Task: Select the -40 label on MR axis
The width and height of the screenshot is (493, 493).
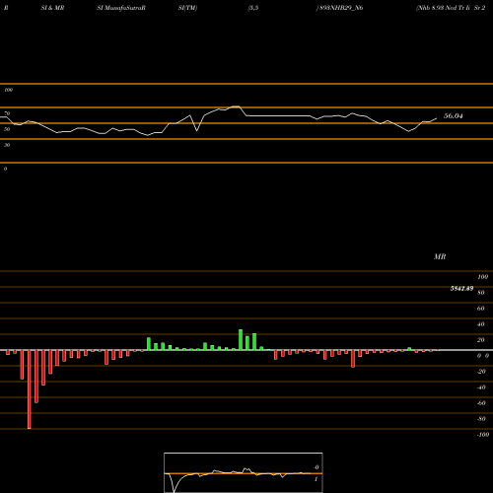Action: click(481, 387)
